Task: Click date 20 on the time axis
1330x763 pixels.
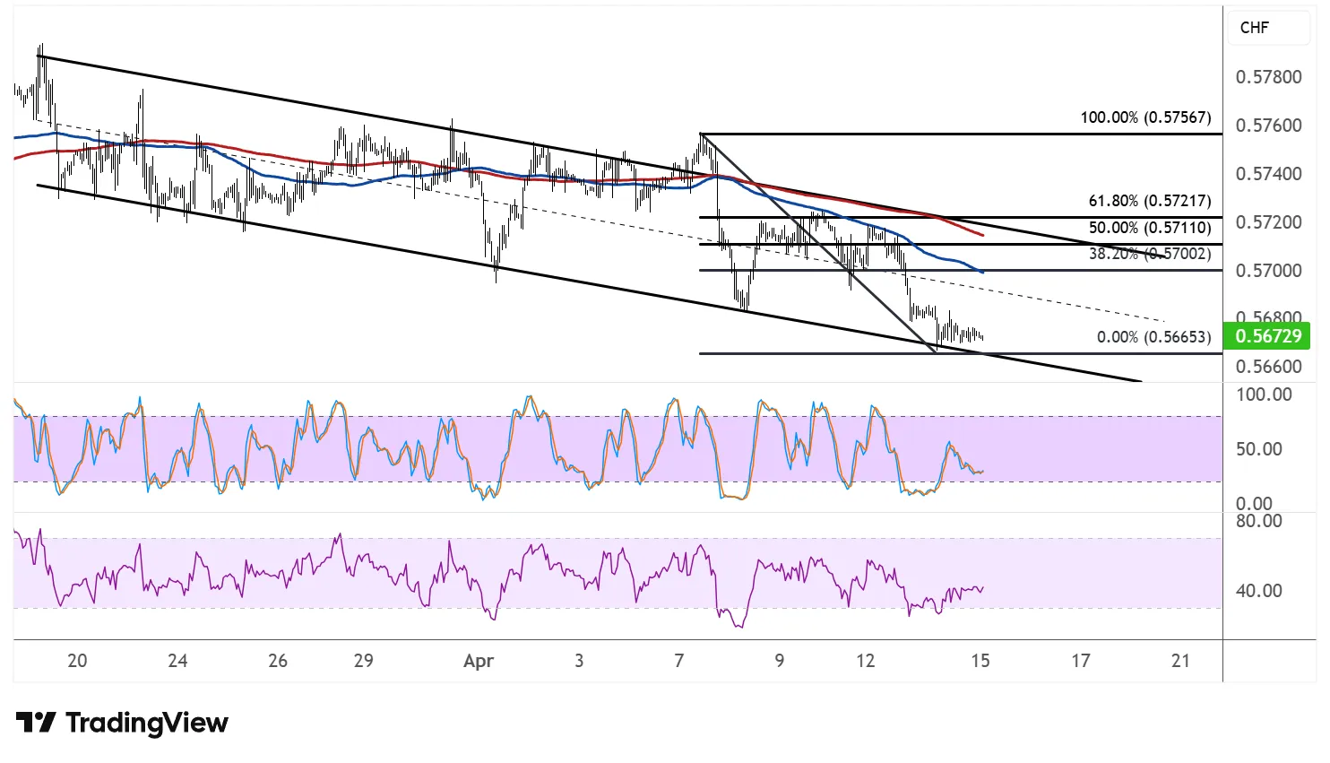Action: point(77,661)
